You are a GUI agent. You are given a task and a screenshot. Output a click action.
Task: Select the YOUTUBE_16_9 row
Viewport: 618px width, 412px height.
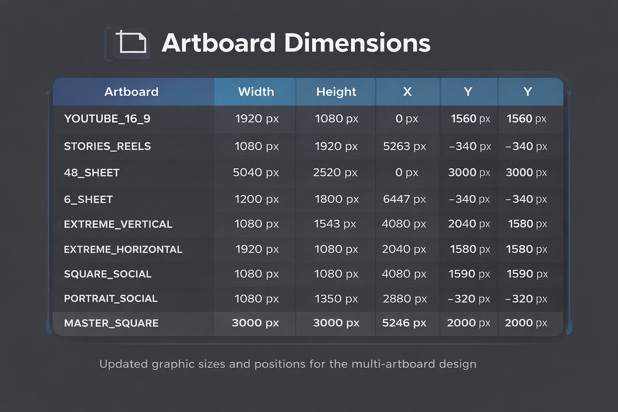(x=241, y=119)
